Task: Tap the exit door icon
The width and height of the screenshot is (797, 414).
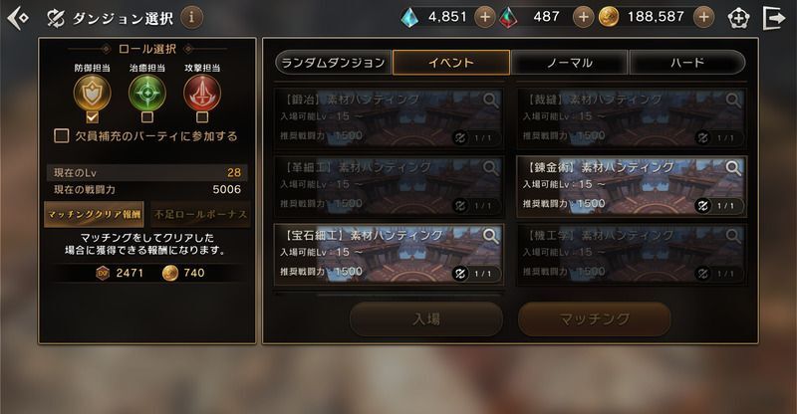Action: 774,18
